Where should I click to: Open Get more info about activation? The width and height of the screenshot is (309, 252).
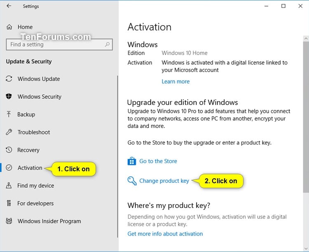click(x=165, y=233)
